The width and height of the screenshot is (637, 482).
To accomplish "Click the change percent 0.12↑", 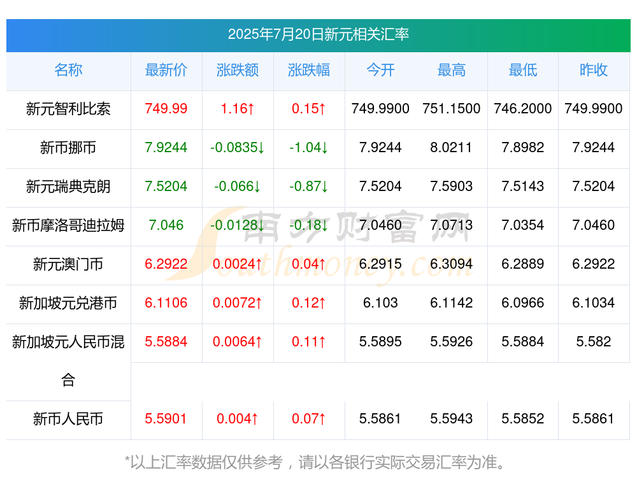I will [x=309, y=303].
